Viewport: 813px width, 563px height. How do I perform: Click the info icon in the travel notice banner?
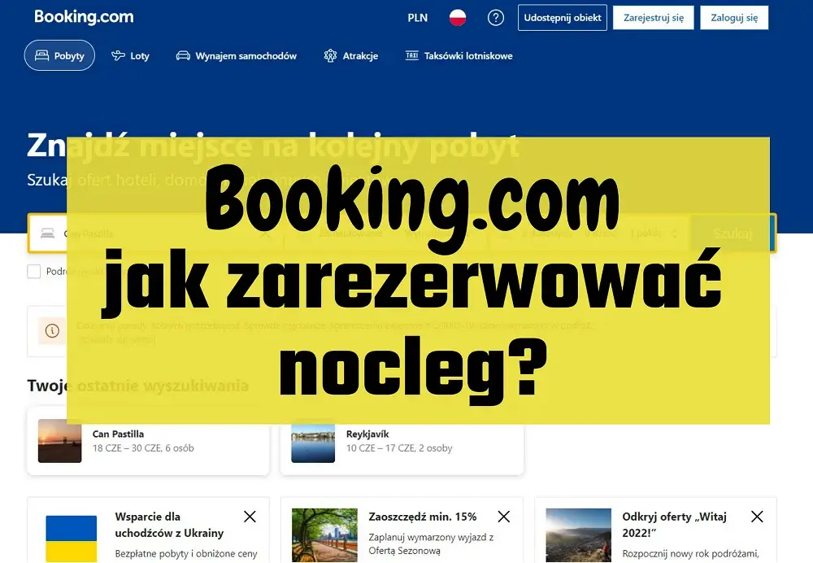point(52,330)
